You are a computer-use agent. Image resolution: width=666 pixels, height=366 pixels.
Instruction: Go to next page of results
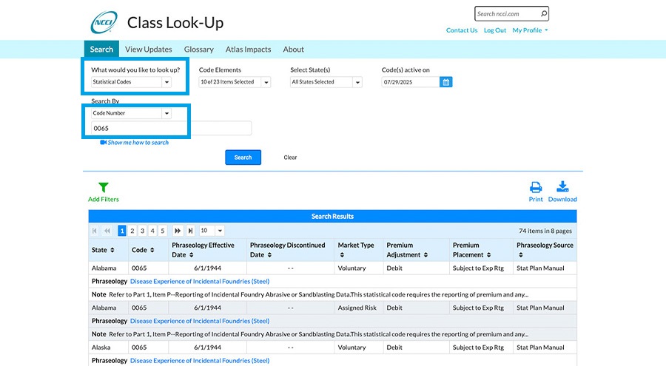click(178, 231)
